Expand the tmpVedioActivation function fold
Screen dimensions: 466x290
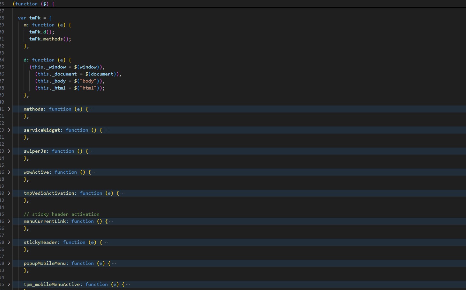point(9,193)
